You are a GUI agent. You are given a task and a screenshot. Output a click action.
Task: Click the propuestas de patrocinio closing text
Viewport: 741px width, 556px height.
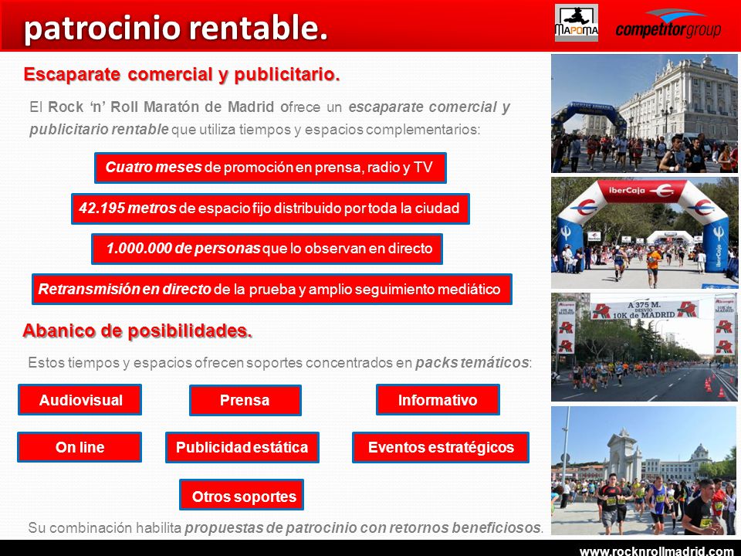(363, 527)
